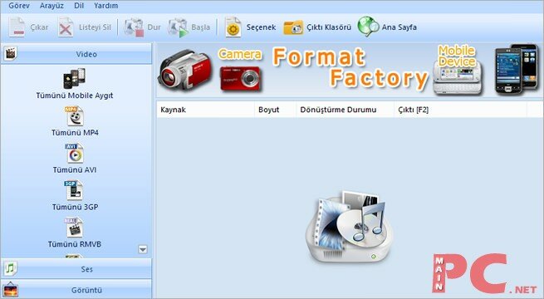The image size is (544, 299).
Task: Click the Mobile Device banner label
Action: coord(457,56)
